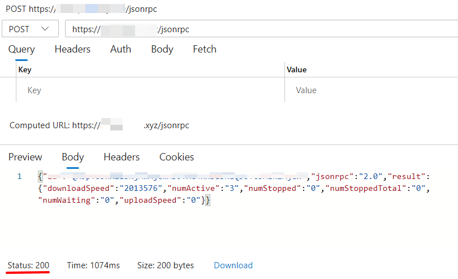Show the response Cookies tab
458x279 pixels.
click(176, 157)
